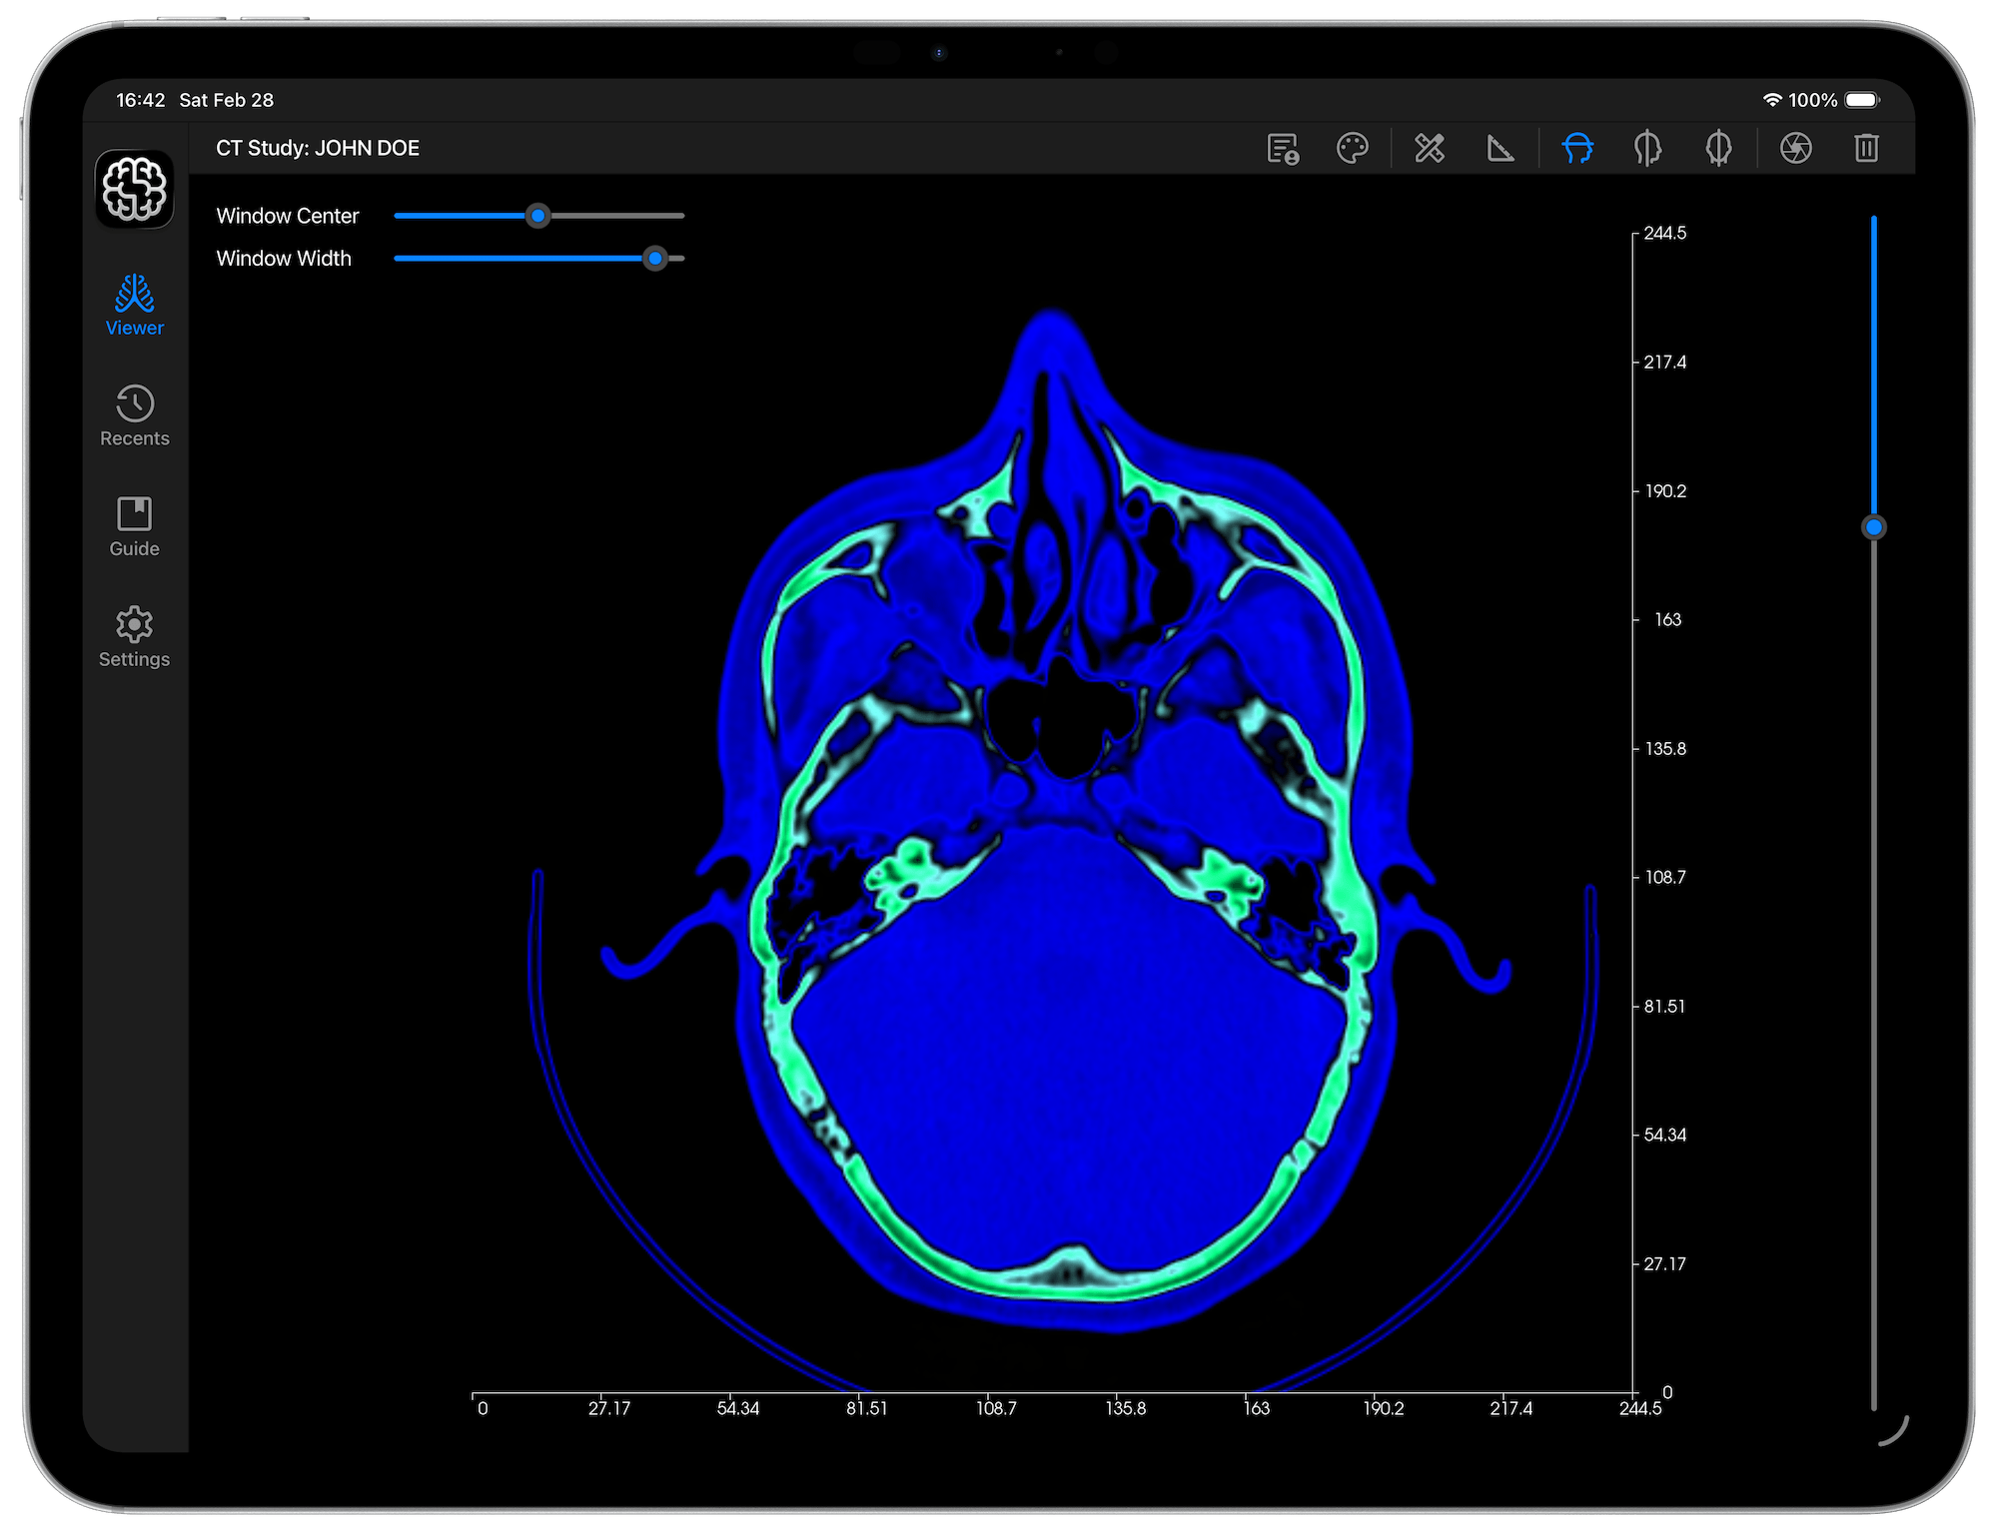Open the Recents panel
Image resolution: width=1998 pixels, height=1531 pixels.
134,414
